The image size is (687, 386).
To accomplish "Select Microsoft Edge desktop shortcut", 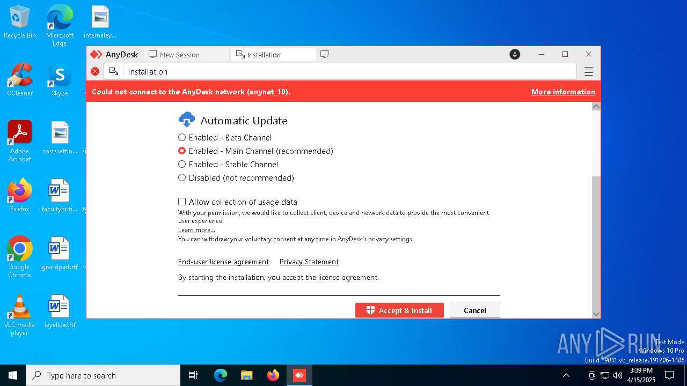I will (60, 25).
